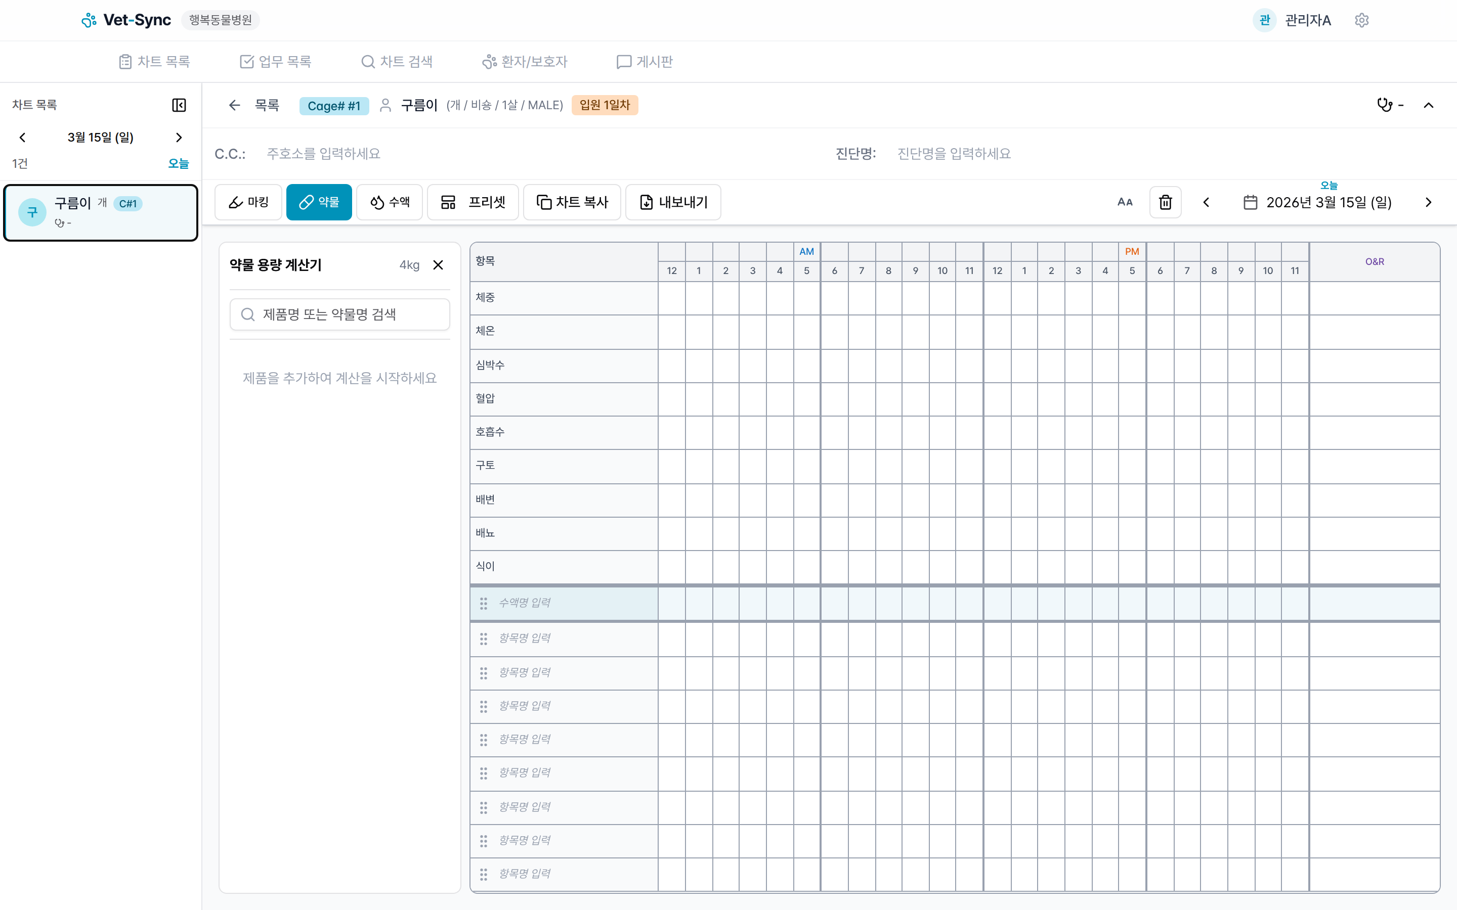This screenshot has height=910, width=1457.
Task: Go to next day using right chevron
Action: pos(1429,202)
